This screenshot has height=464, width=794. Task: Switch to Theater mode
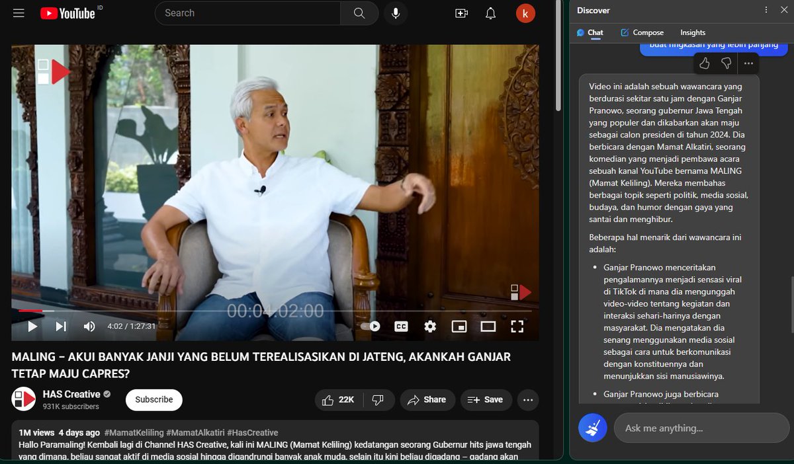(488, 326)
